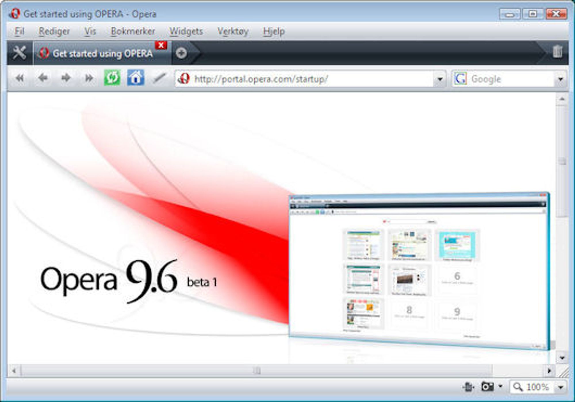Click the vertical scrollbar down arrow
Screen dimensions: 575x402
coord(562,358)
